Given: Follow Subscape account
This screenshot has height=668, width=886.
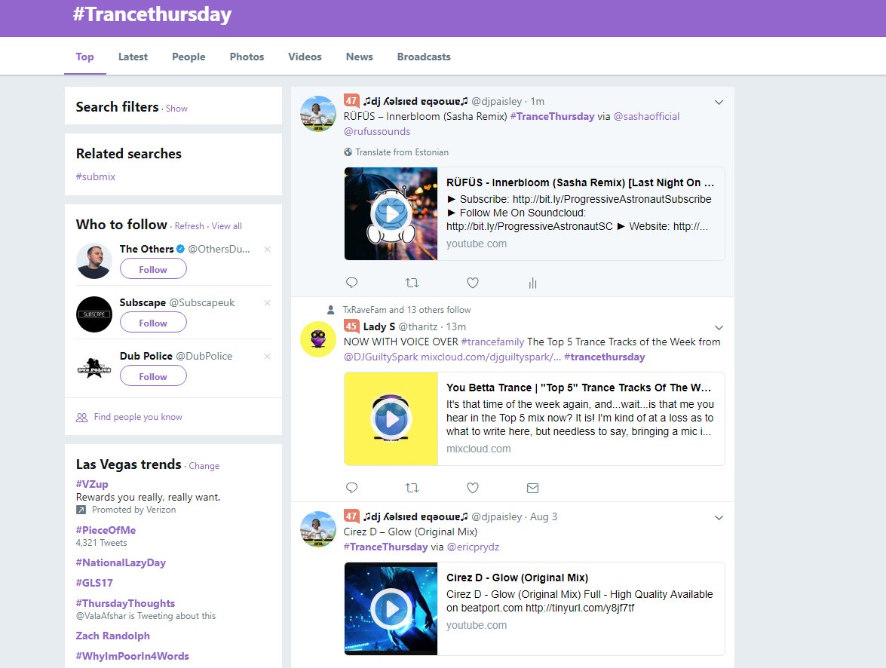Looking at the screenshot, I should point(153,323).
